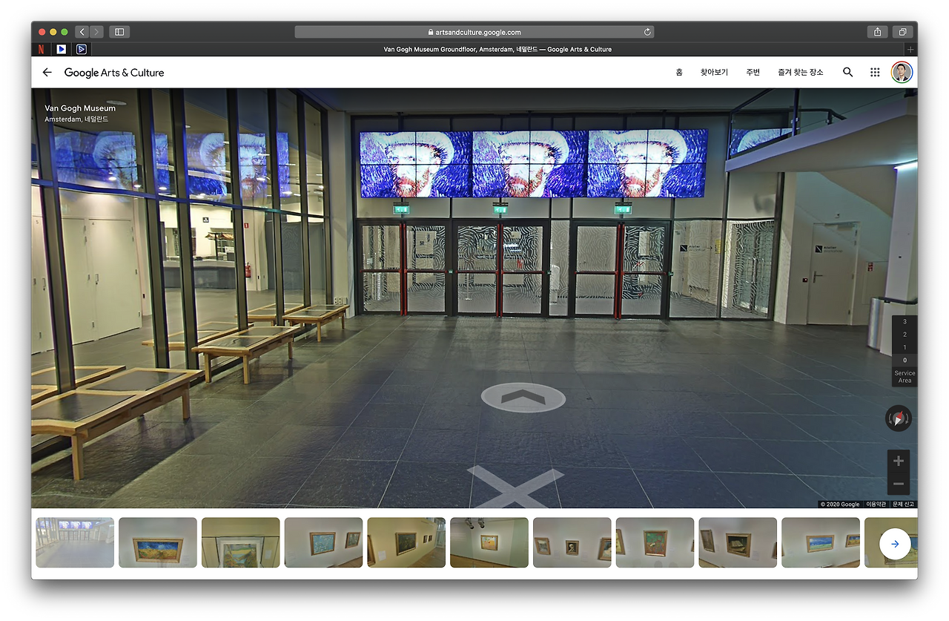Click the compass rotation control
949x621 pixels.
coord(899,418)
